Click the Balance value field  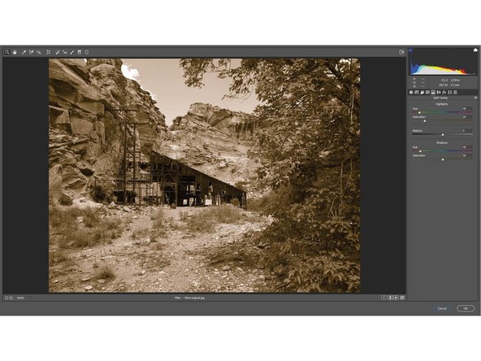467,130
